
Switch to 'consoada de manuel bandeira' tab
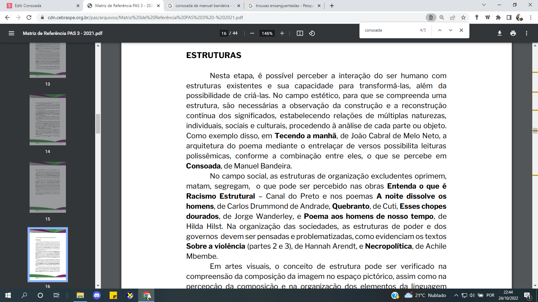pos(203,6)
